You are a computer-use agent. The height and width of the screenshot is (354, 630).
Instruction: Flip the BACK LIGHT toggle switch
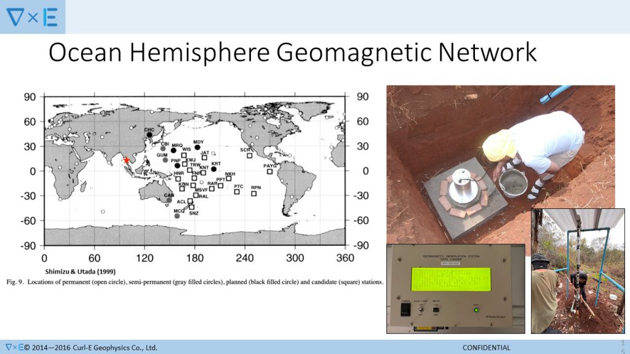click(x=421, y=309)
